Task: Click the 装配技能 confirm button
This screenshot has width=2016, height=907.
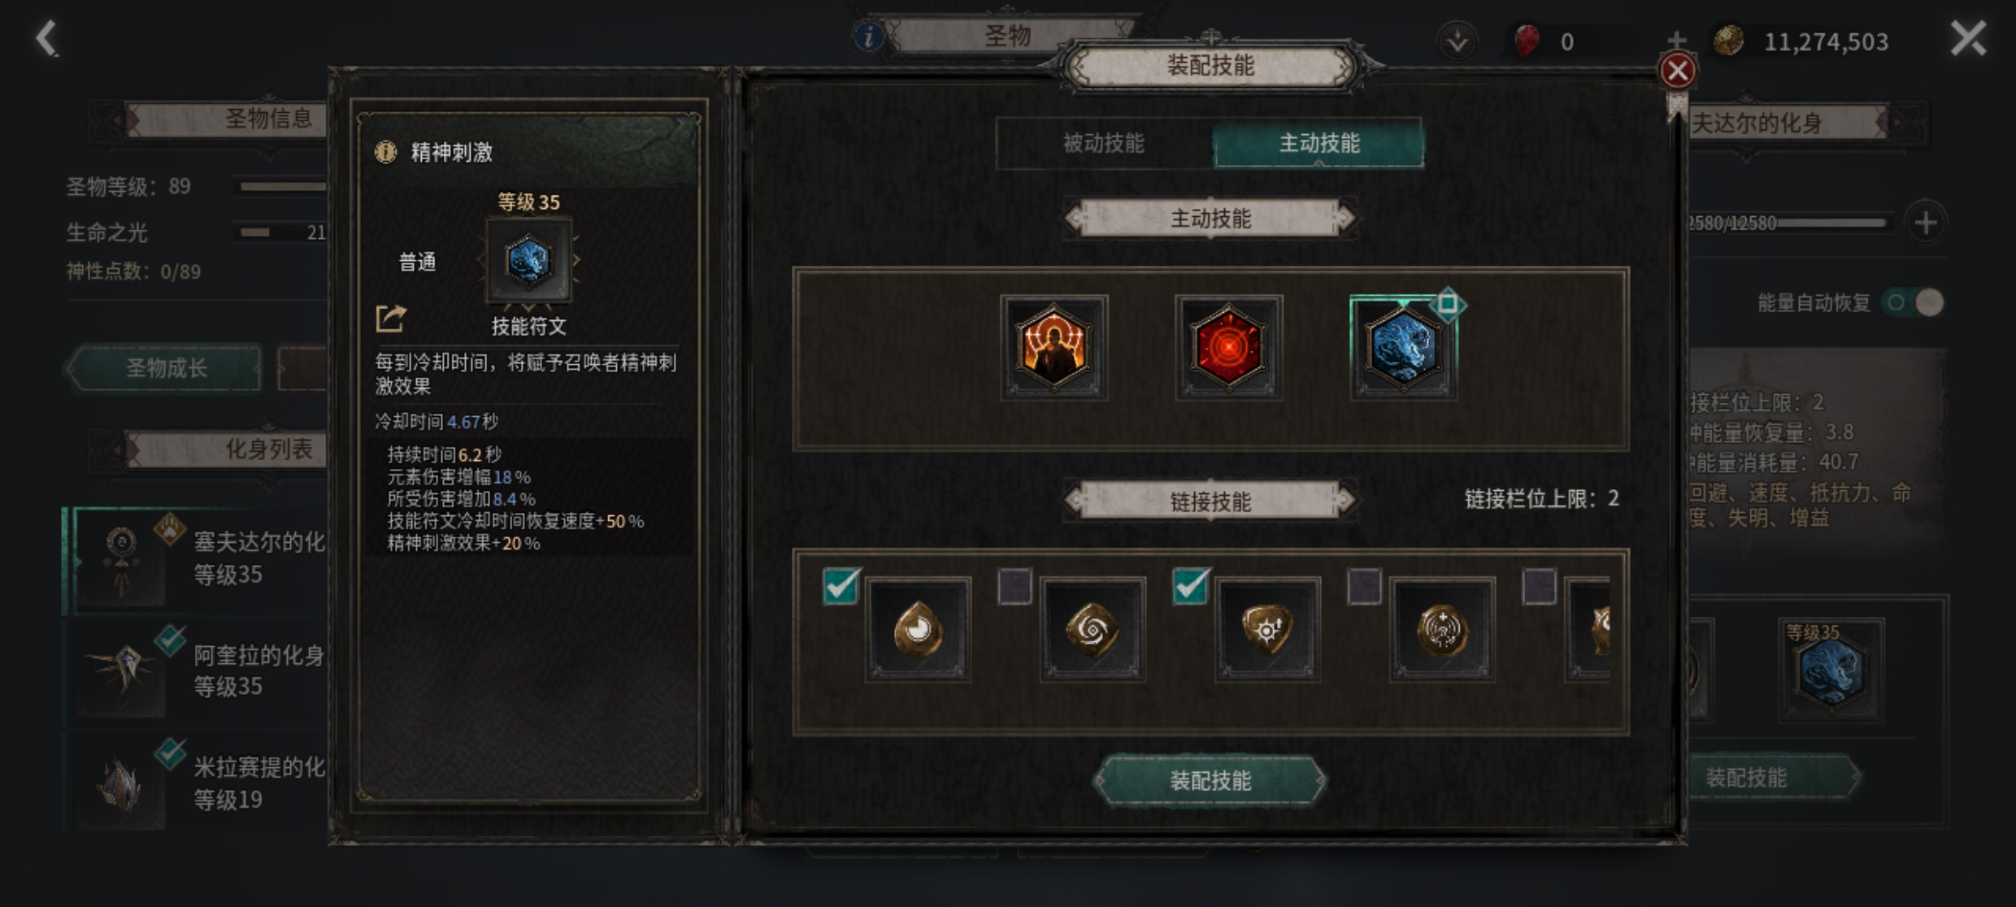Action: pyautogui.click(x=1210, y=780)
